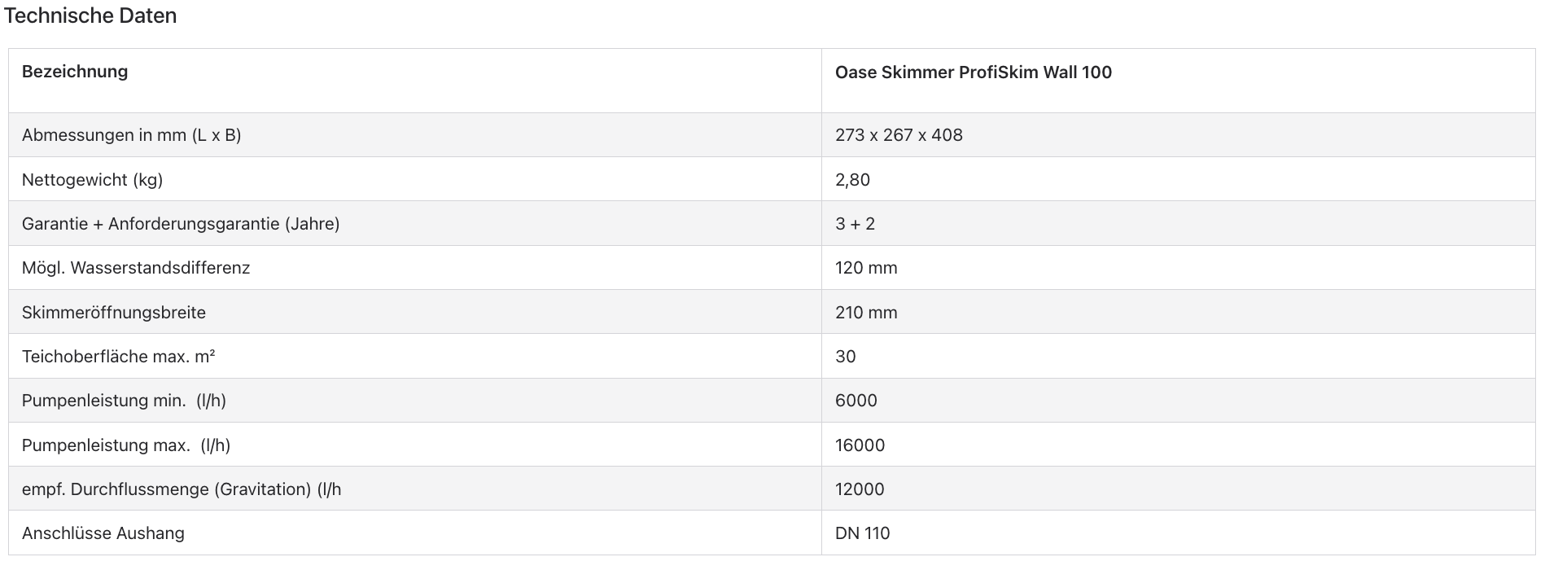Click the "Nettogewicht (kg)" label
Viewport: 1558px width, 570px height.
(92, 180)
